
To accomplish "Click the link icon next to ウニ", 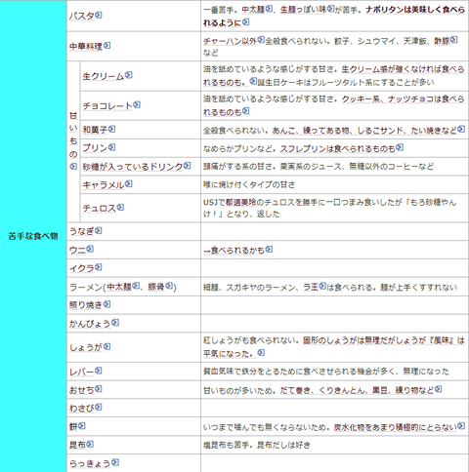I will [x=90, y=249].
